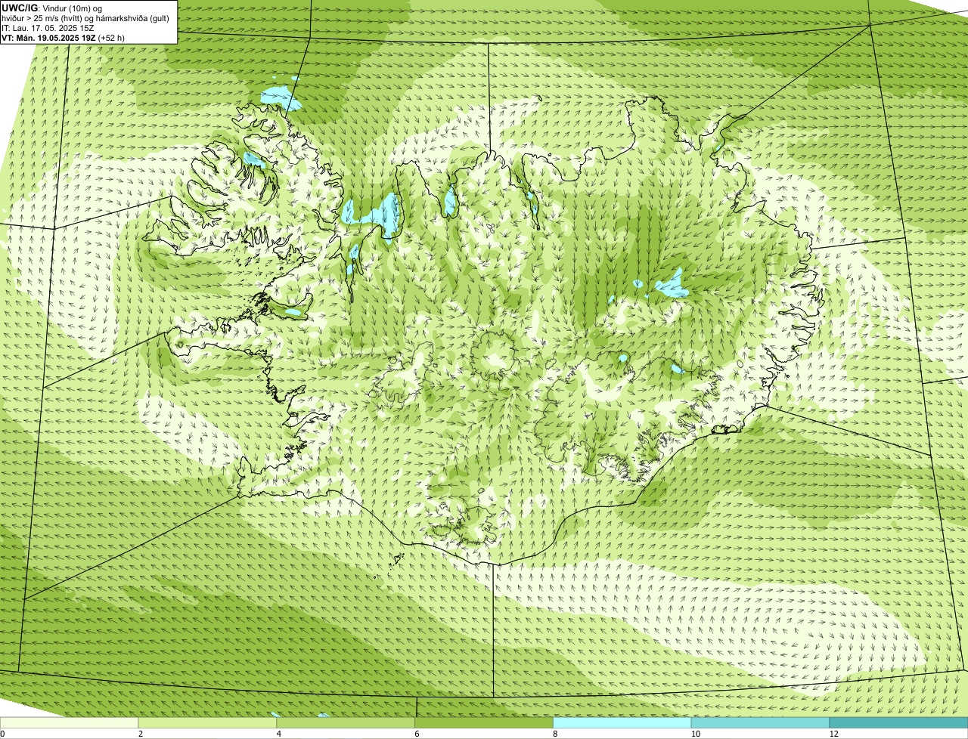Click the teal legend swatch above 12 m/s

click(x=898, y=722)
